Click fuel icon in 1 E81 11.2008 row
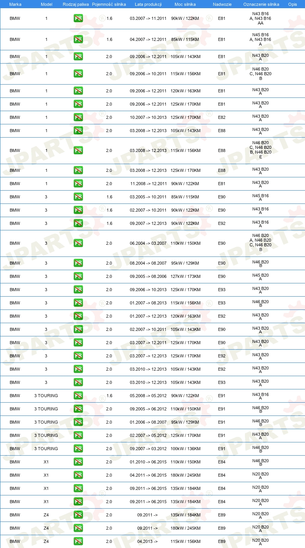The width and height of the screenshot is (305, 548). pyautogui.click(x=78, y=184)
